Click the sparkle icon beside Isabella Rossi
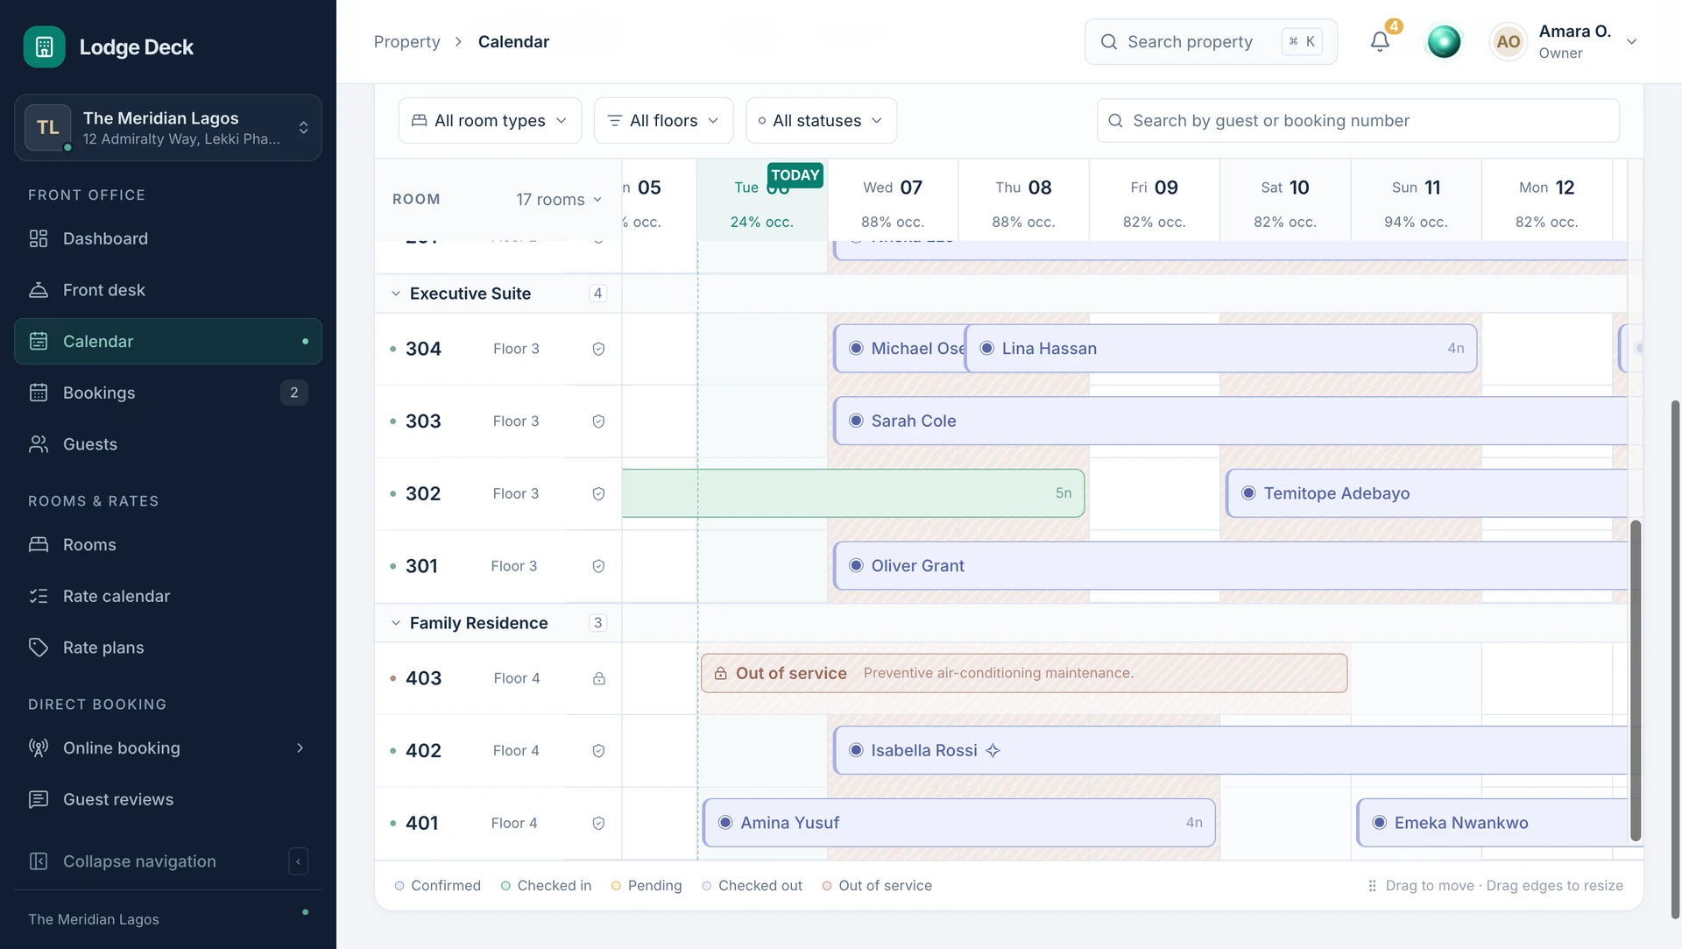Image resolution: width=1682 pixels, height=949 pixels. 993,750
